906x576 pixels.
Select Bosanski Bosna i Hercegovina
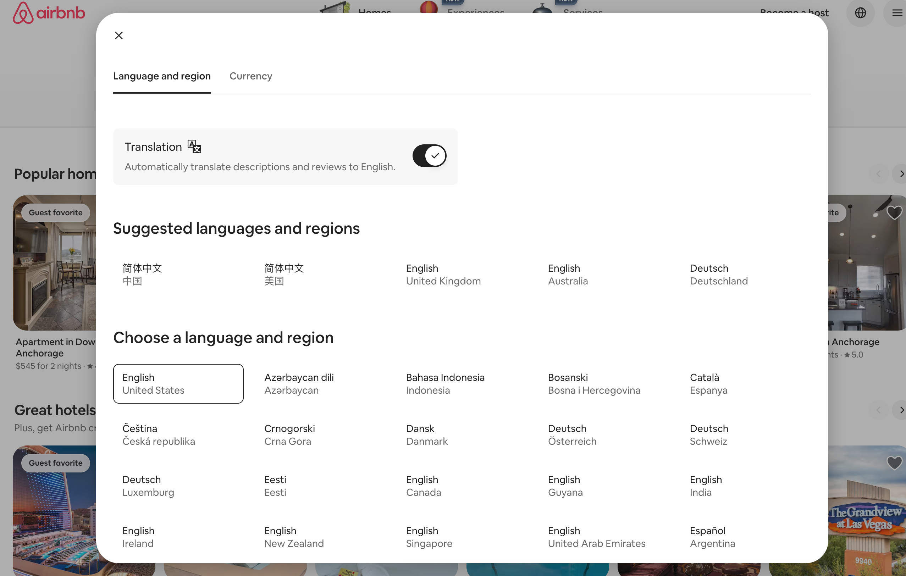point(604,384)
